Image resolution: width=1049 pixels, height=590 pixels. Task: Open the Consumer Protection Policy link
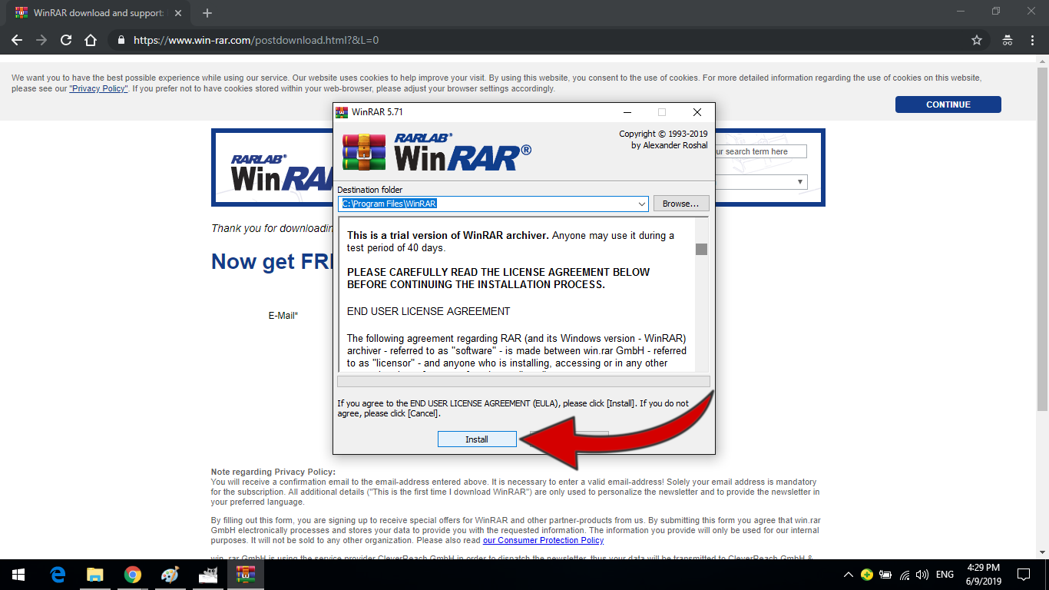coord(543,540)
